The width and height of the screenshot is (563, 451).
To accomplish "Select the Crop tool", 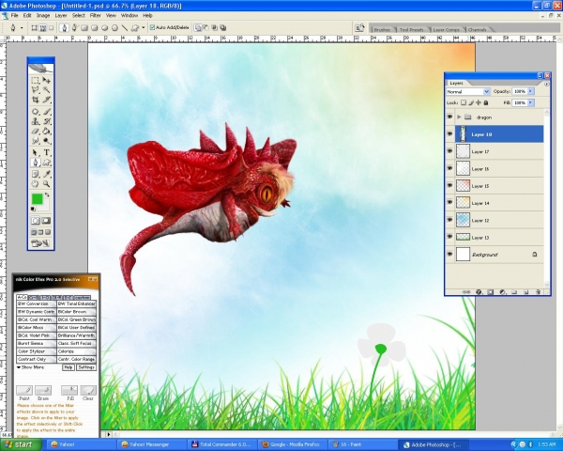I will [x=36, y=100].
